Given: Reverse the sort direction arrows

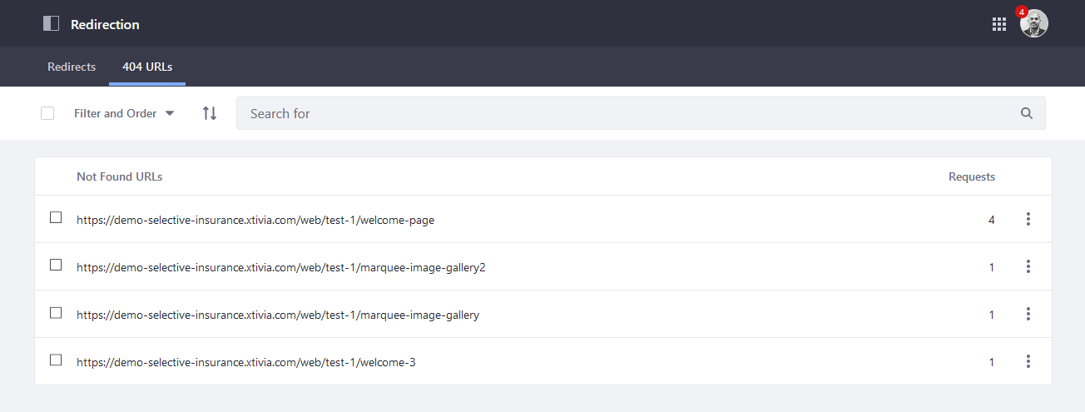Looking at the screenshot, I should coord(210,113).
